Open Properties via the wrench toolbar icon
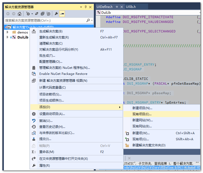203x173 pixels. pyautogui.click(x=56, y=13)
